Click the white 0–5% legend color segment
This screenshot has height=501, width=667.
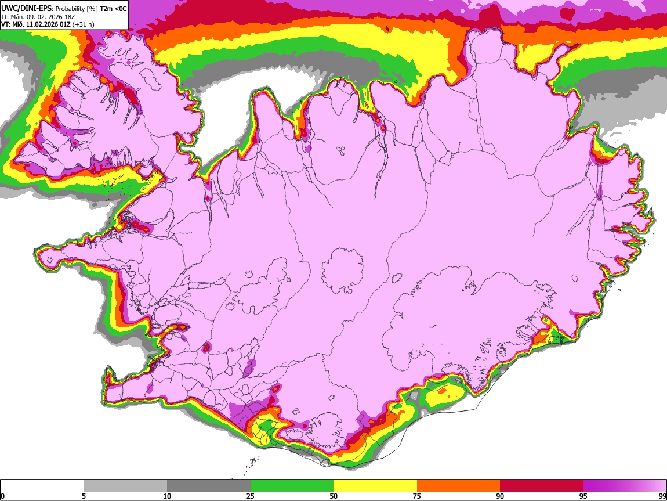(42, 486)
